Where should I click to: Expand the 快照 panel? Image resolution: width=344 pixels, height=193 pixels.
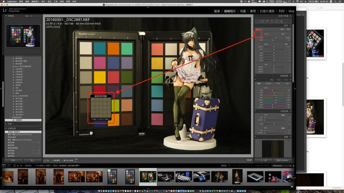[10, 124]
